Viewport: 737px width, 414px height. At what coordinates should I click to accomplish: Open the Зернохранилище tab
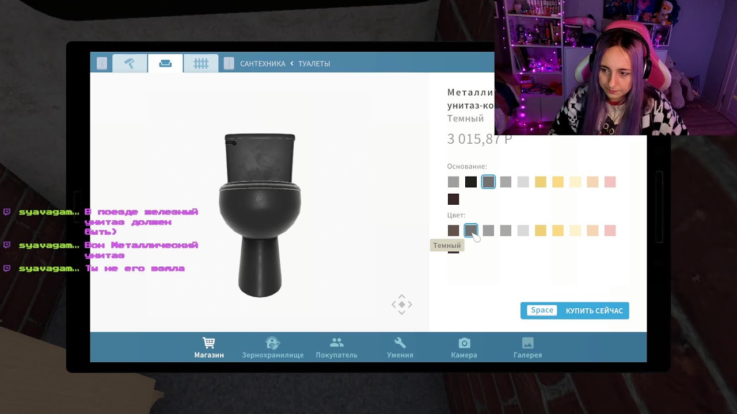point(273,348)
